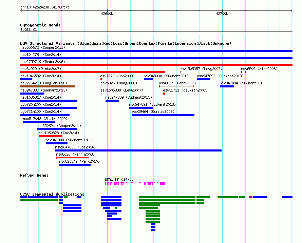Click the blue esv29464 gain bar
This screenshot has width=302, height=243.
click(163, 115)
